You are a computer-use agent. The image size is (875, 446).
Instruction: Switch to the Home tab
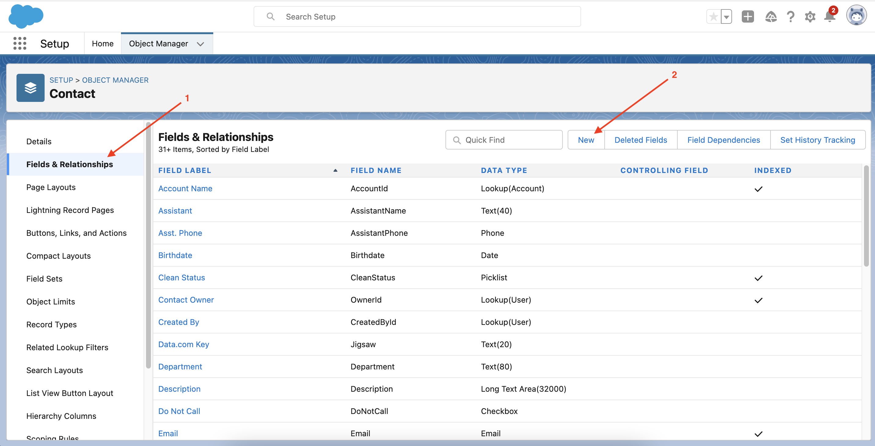click(x=102, y=43)
